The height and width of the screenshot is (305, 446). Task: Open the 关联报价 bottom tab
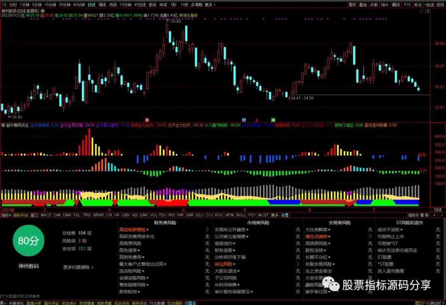(16, 303)
